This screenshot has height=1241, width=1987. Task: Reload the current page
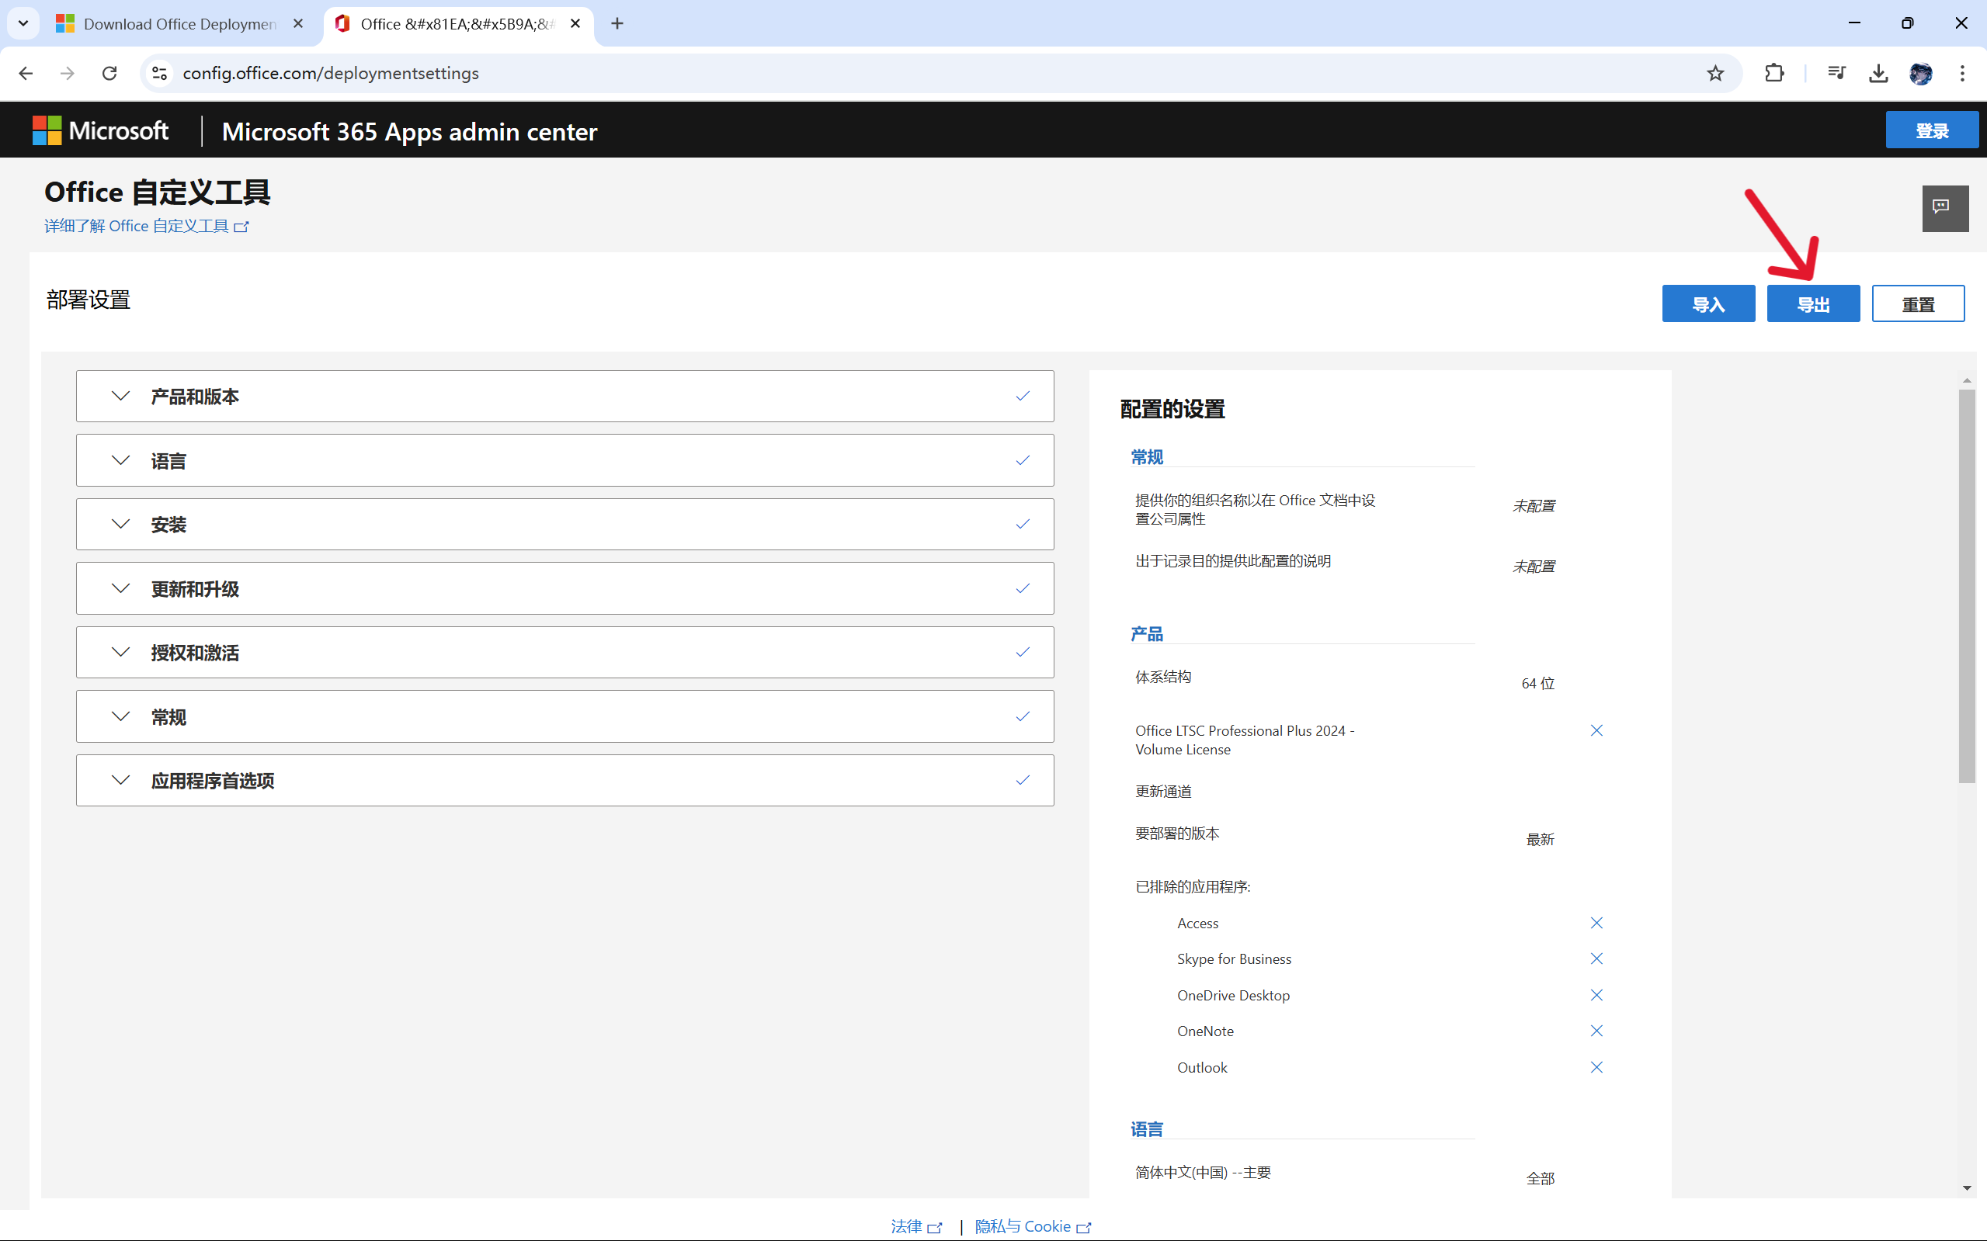point(109,73)
